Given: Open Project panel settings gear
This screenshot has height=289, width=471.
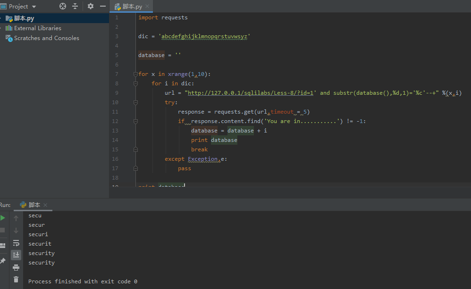Looking at the screenshot, I should [91, 6].
